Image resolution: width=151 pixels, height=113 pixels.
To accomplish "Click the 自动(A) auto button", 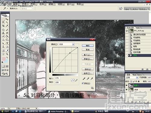I will click(88, 69).
